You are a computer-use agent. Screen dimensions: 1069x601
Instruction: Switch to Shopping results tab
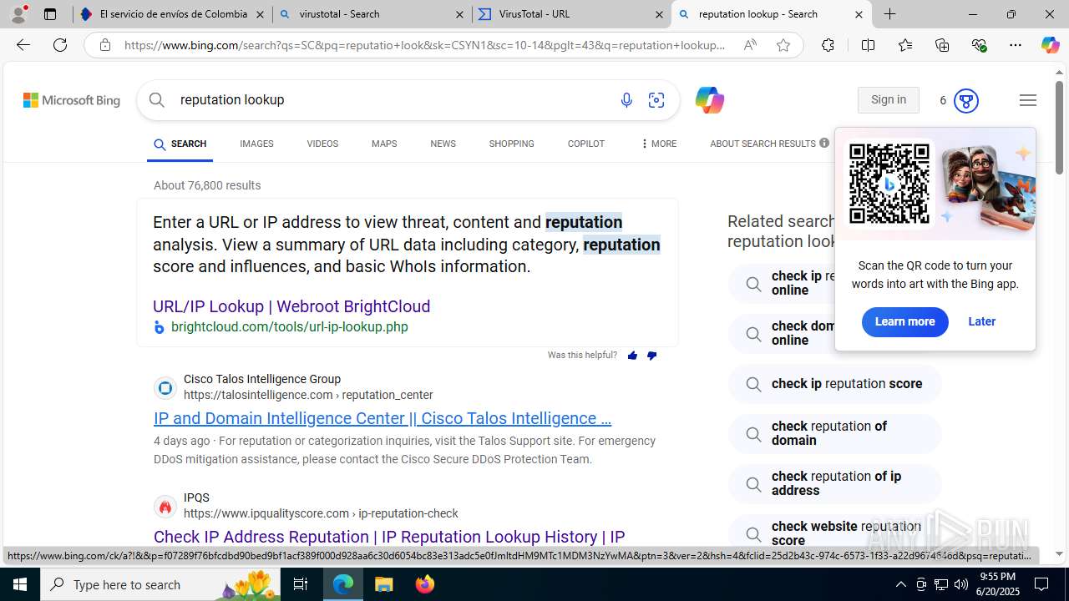(512, 144)
